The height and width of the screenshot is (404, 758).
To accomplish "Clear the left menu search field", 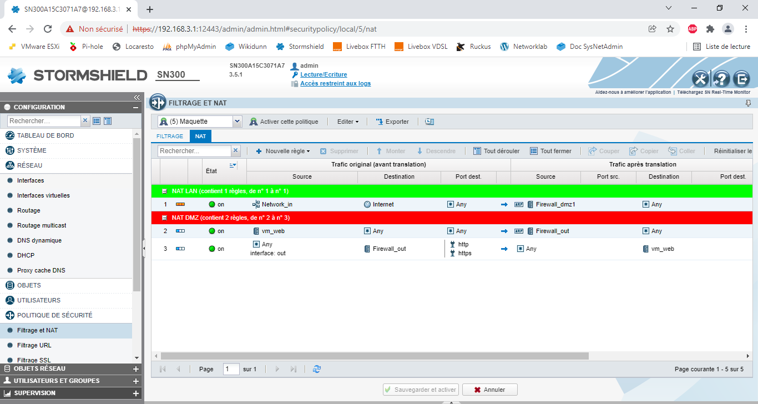I will click(85, 120).
